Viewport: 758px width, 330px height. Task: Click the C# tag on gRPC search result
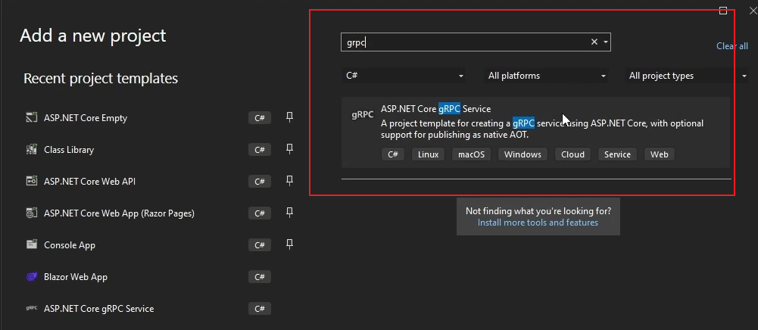tap(392, 154)
